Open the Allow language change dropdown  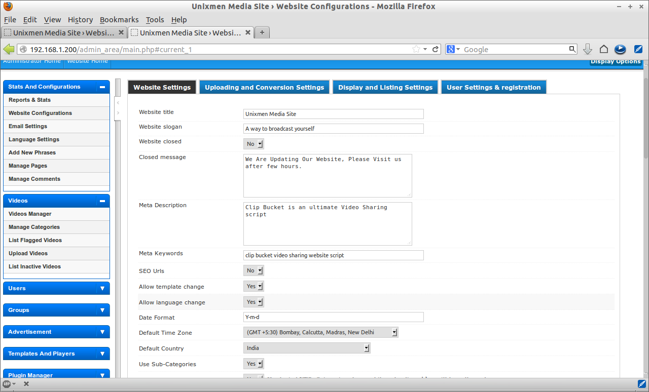pyautogui.click(x=254, y=302)
